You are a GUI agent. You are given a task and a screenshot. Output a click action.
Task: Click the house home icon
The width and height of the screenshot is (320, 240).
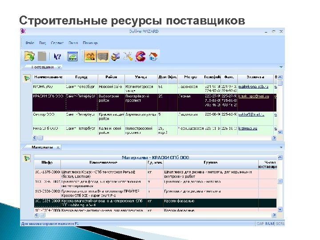(153, 56)
